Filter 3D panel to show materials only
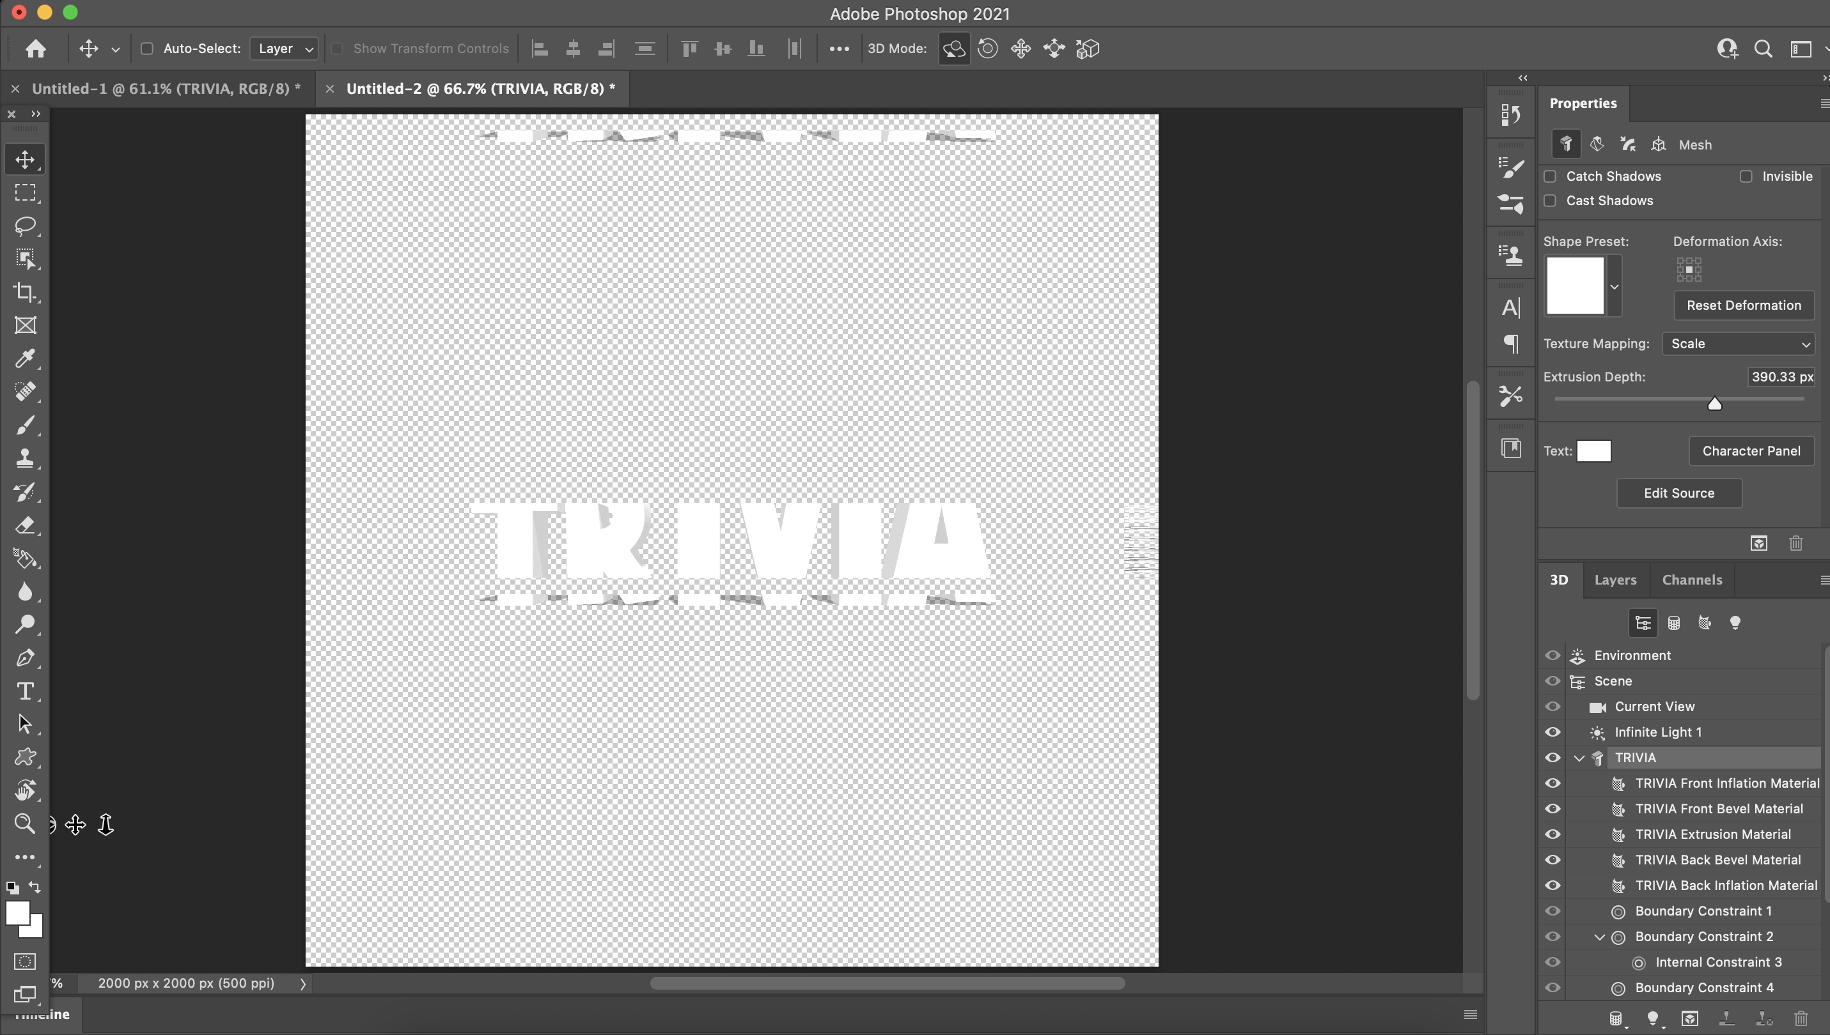This screenshot has height=1035, width=1830. tap(1704, 622)
